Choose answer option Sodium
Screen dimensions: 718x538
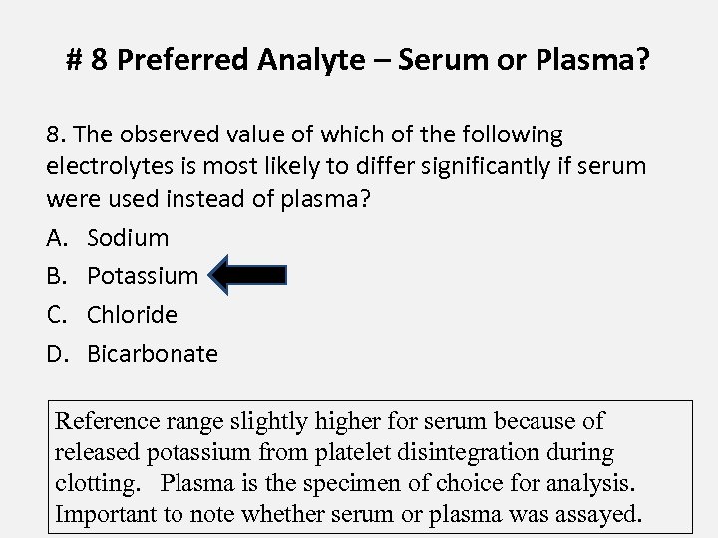click(128, 237)
